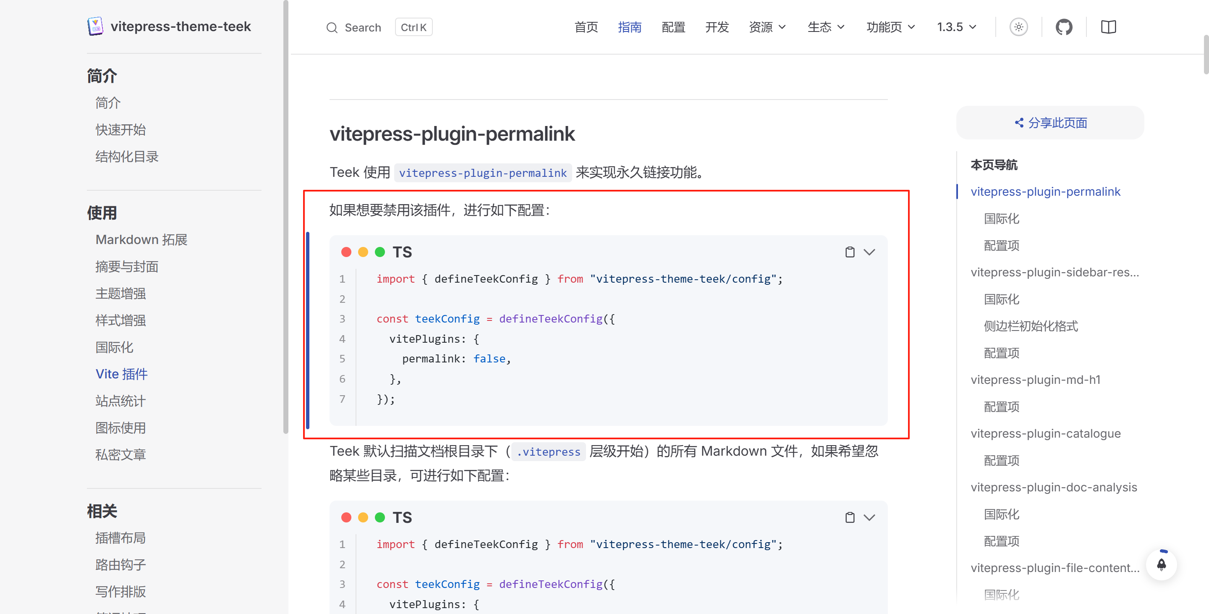Open 快速开始 in the sidebar

120,129
